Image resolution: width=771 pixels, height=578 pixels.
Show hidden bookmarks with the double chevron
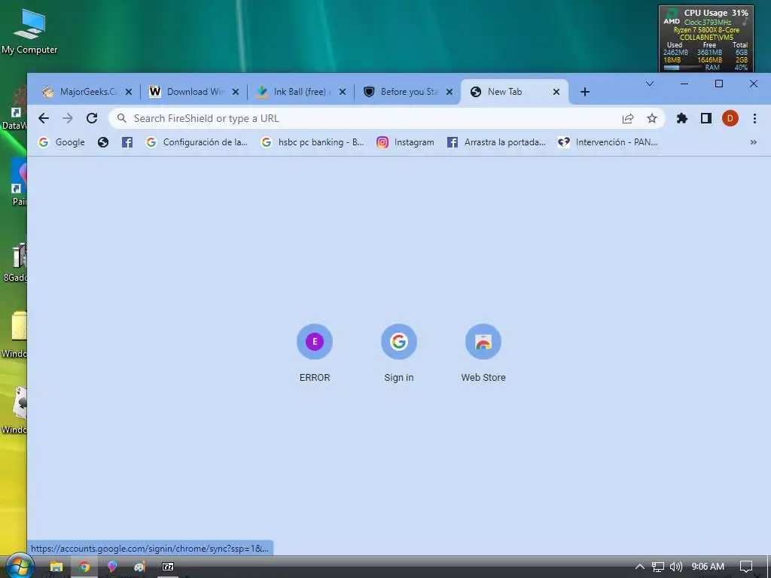coord(753,142)
